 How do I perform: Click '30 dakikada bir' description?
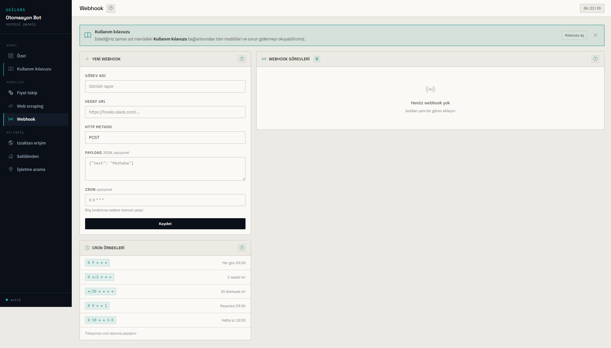click(x=233, y=292)
